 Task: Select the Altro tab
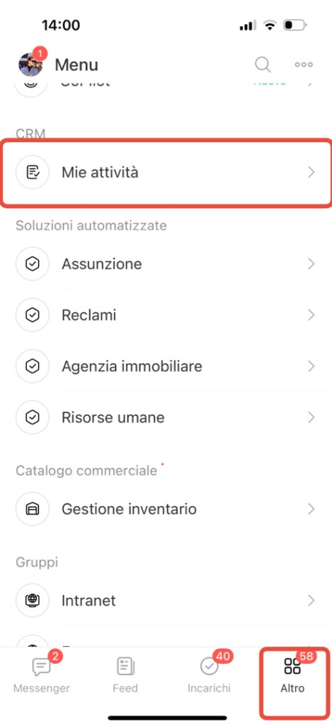point(293,673)
